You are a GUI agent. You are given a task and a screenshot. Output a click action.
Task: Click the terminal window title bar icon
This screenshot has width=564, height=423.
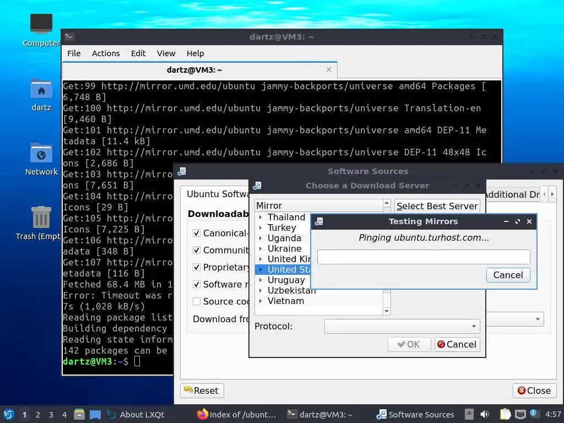69,37
